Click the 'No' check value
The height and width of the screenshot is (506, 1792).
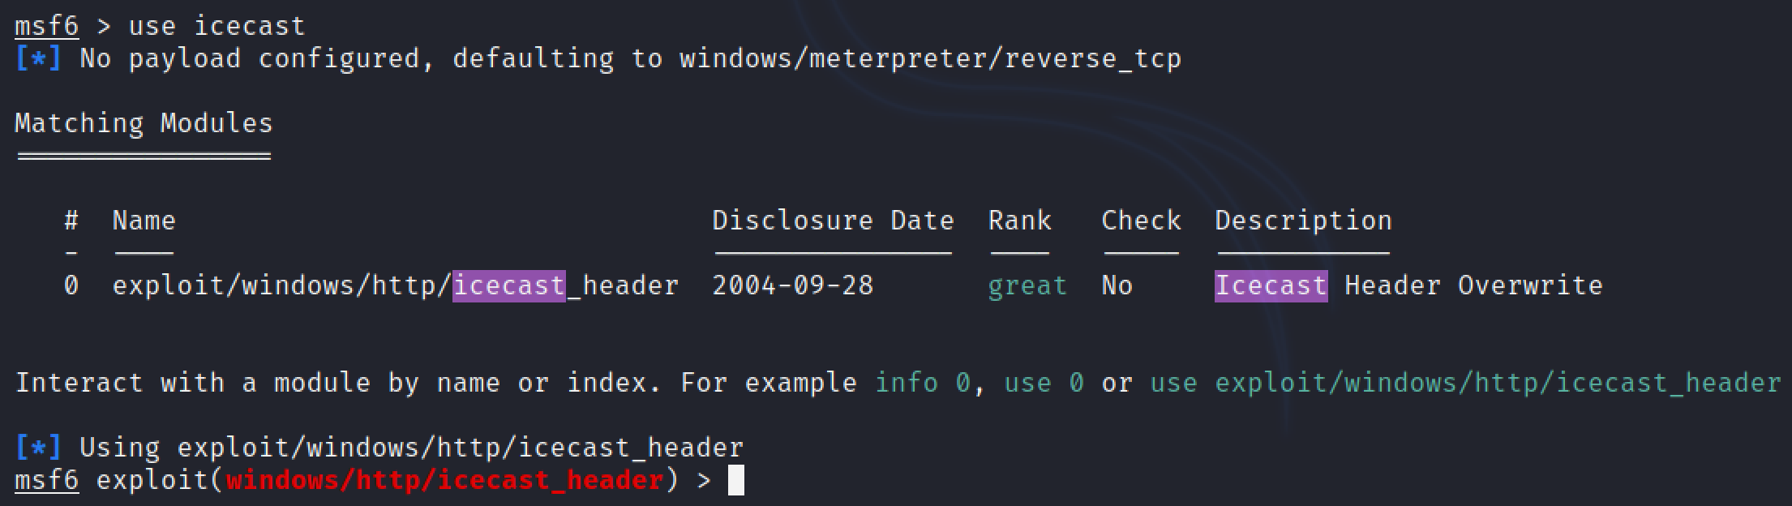(x=1117, y=285)
